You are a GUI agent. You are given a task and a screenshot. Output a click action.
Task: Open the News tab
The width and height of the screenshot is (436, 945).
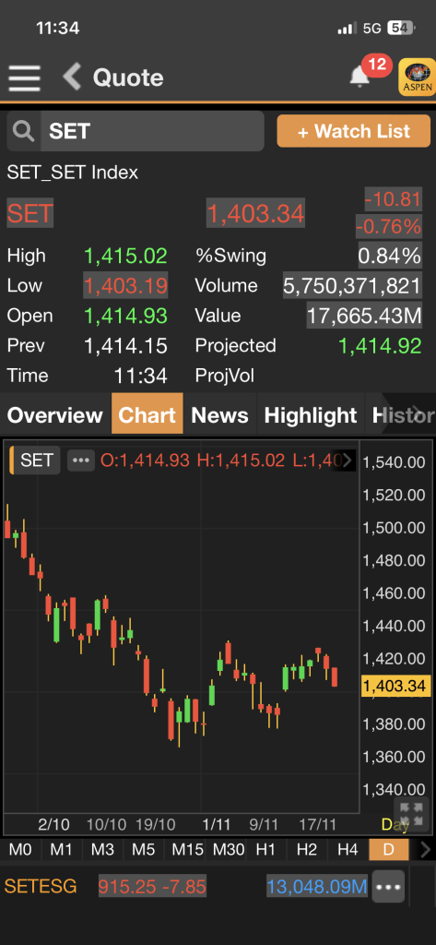click(219, 414)
